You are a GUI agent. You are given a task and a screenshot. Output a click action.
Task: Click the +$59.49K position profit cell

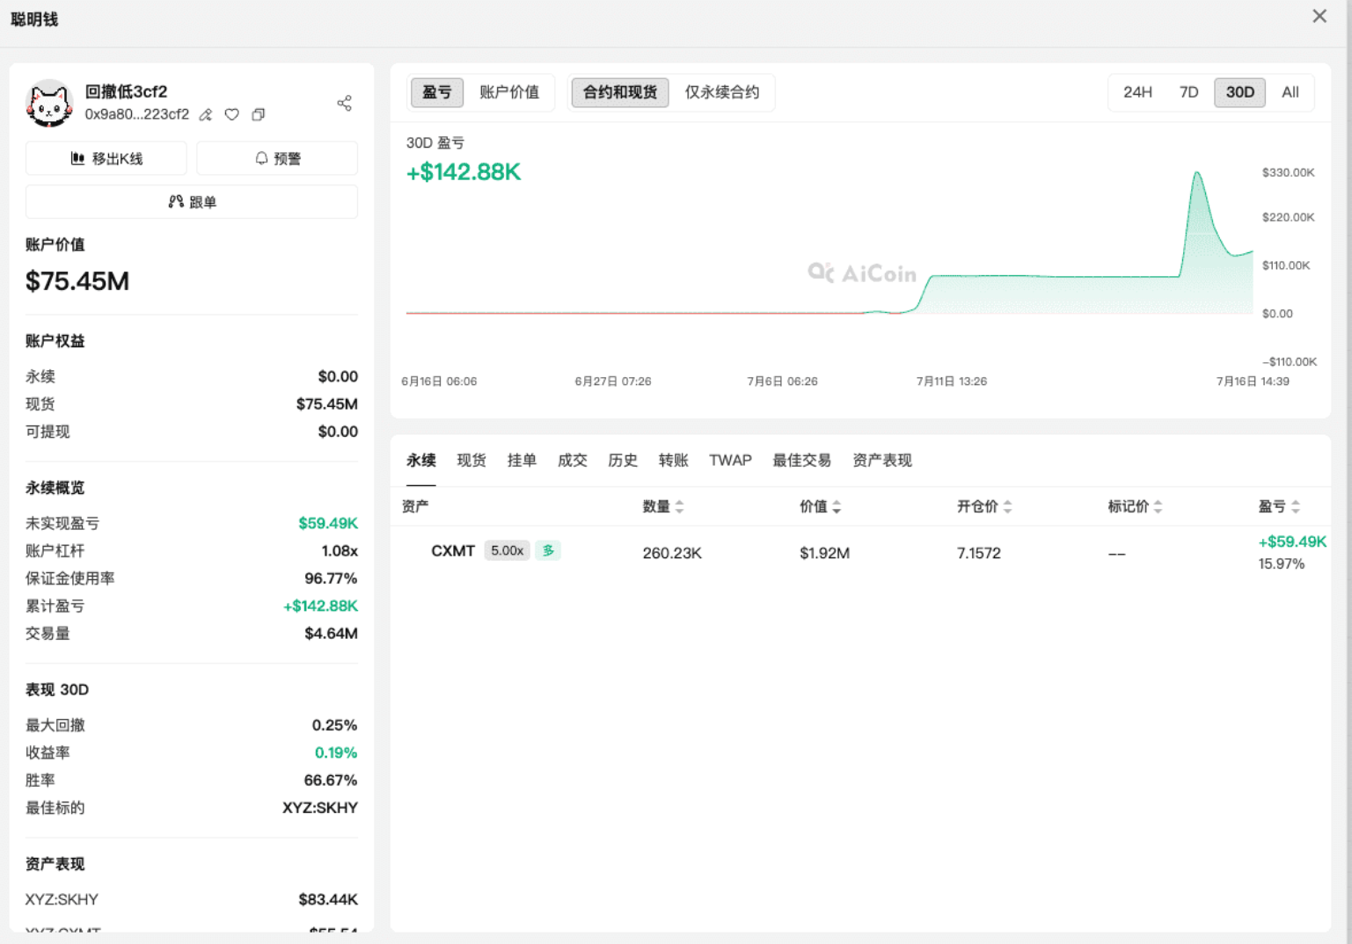[1292, 542]
